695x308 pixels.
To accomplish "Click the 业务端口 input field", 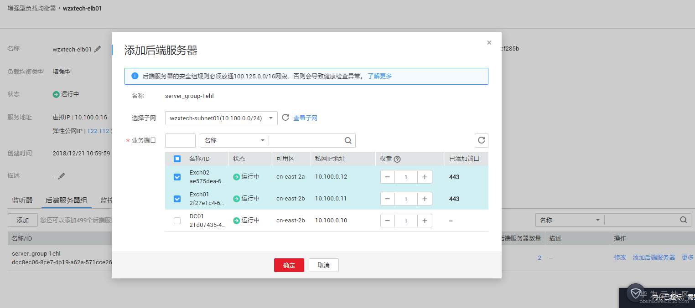I will coord(180,140).
